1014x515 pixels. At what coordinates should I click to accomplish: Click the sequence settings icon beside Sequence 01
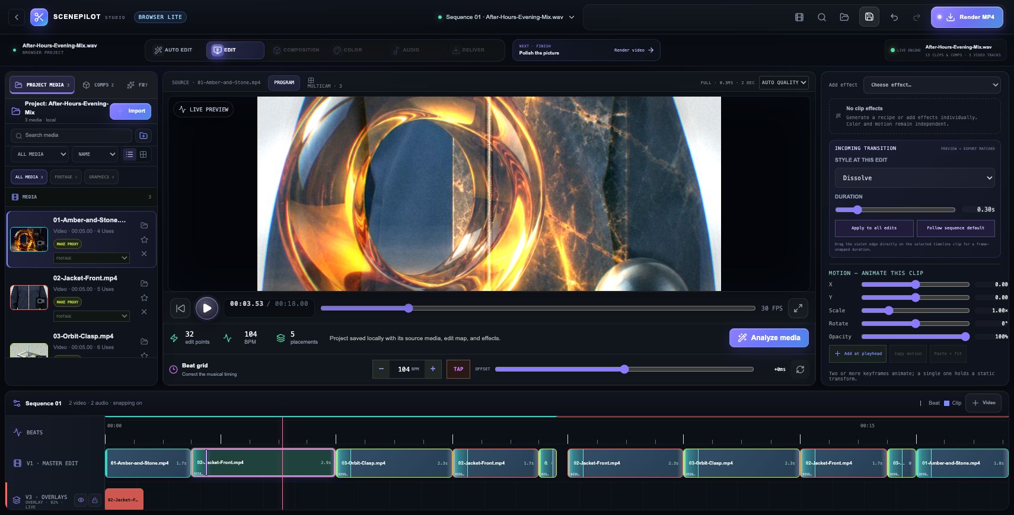tap(17, 403)
